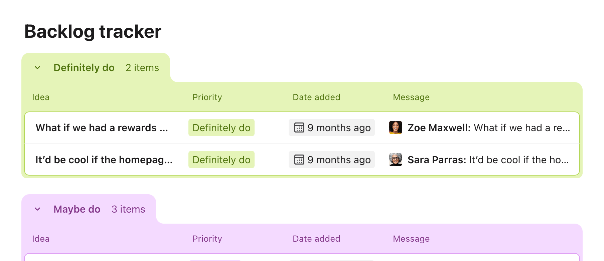Viewport: 604px width, 261px height.
Task: Click Definitely do tag in homepage row
Action: 221,160
